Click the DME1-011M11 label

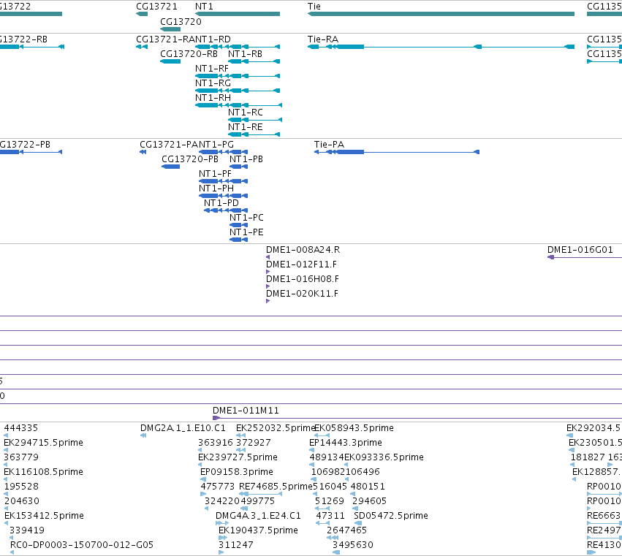coord(246,411)
